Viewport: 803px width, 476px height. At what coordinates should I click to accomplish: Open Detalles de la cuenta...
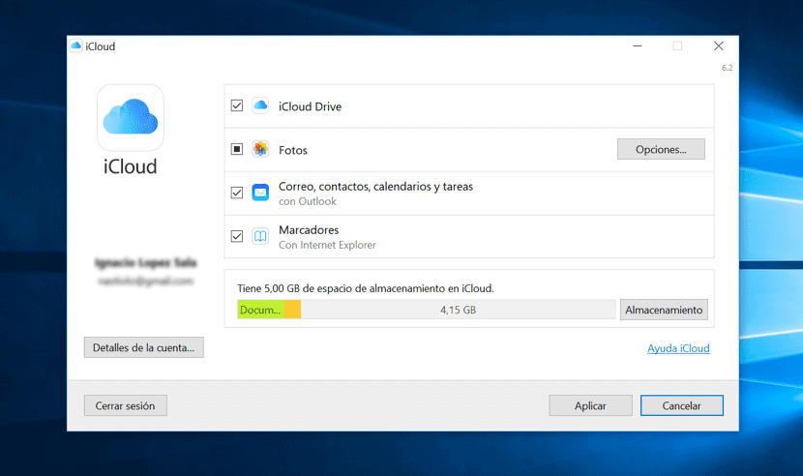(144, 347)
